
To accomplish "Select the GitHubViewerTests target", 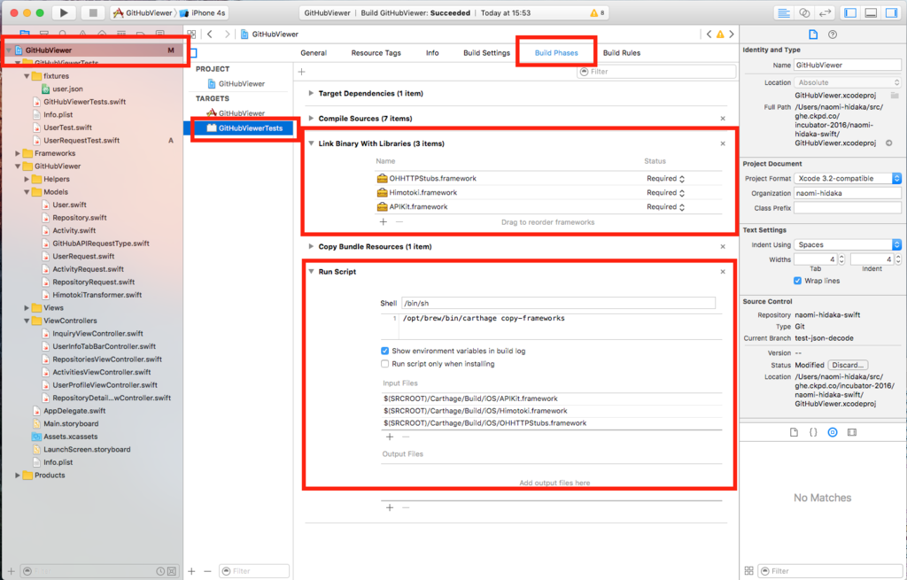I will [x=244, y=128].
